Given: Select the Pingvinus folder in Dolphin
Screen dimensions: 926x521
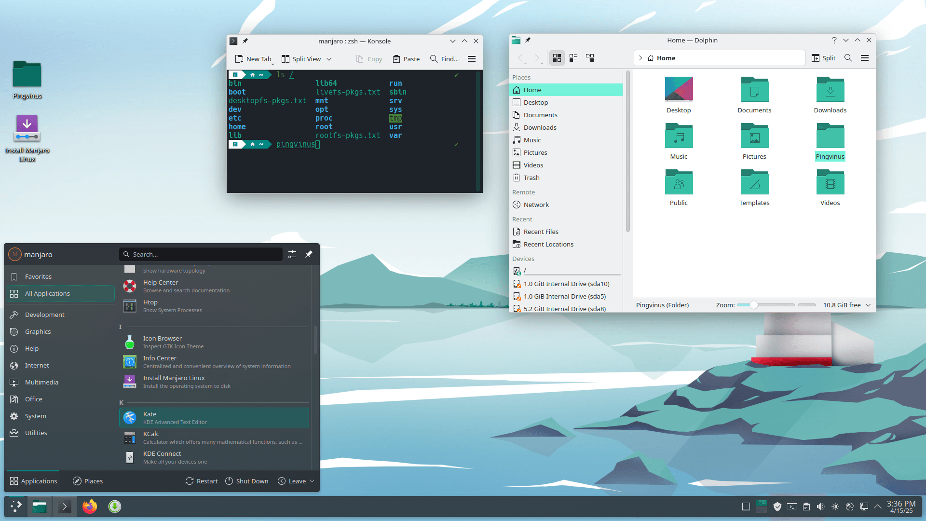Looking at the screenshot, I should pyautogui.click(x=830, y=142).
